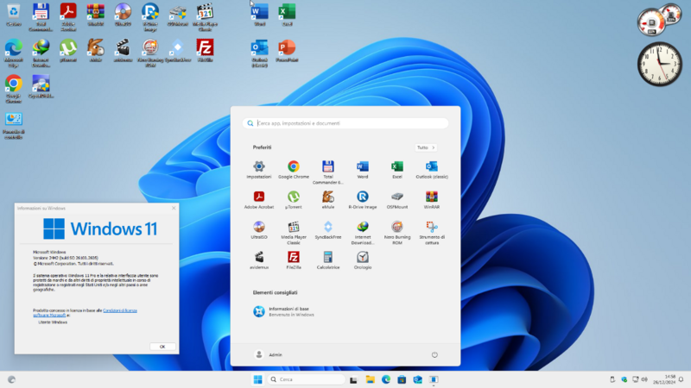Select PowerPoint shortcut on the desktop
Viewport: 691px width, 388px height.
click(x=287, y=48)
